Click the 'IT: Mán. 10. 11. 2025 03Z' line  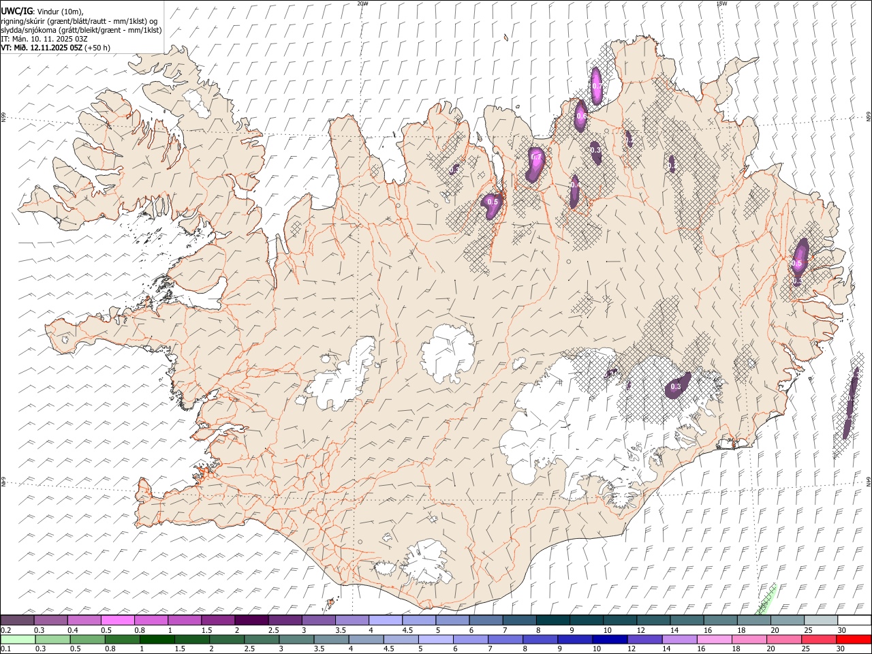point(44,39)
